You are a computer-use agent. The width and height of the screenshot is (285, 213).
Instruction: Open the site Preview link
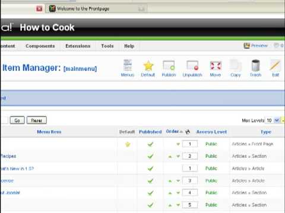tap(256, 46)
